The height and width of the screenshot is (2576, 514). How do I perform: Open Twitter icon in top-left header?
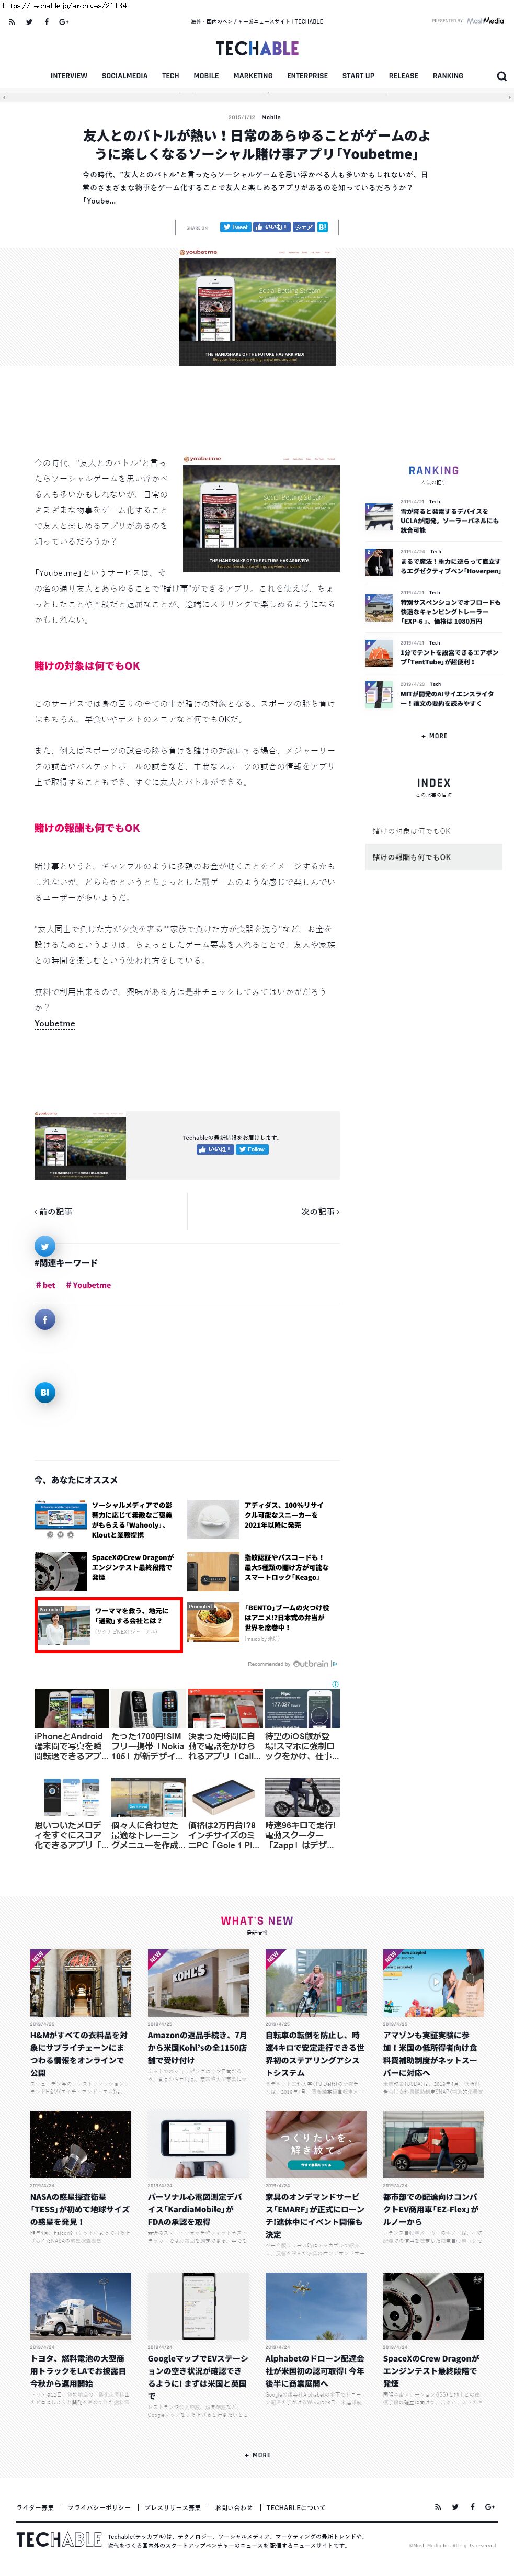pos(29,21)
